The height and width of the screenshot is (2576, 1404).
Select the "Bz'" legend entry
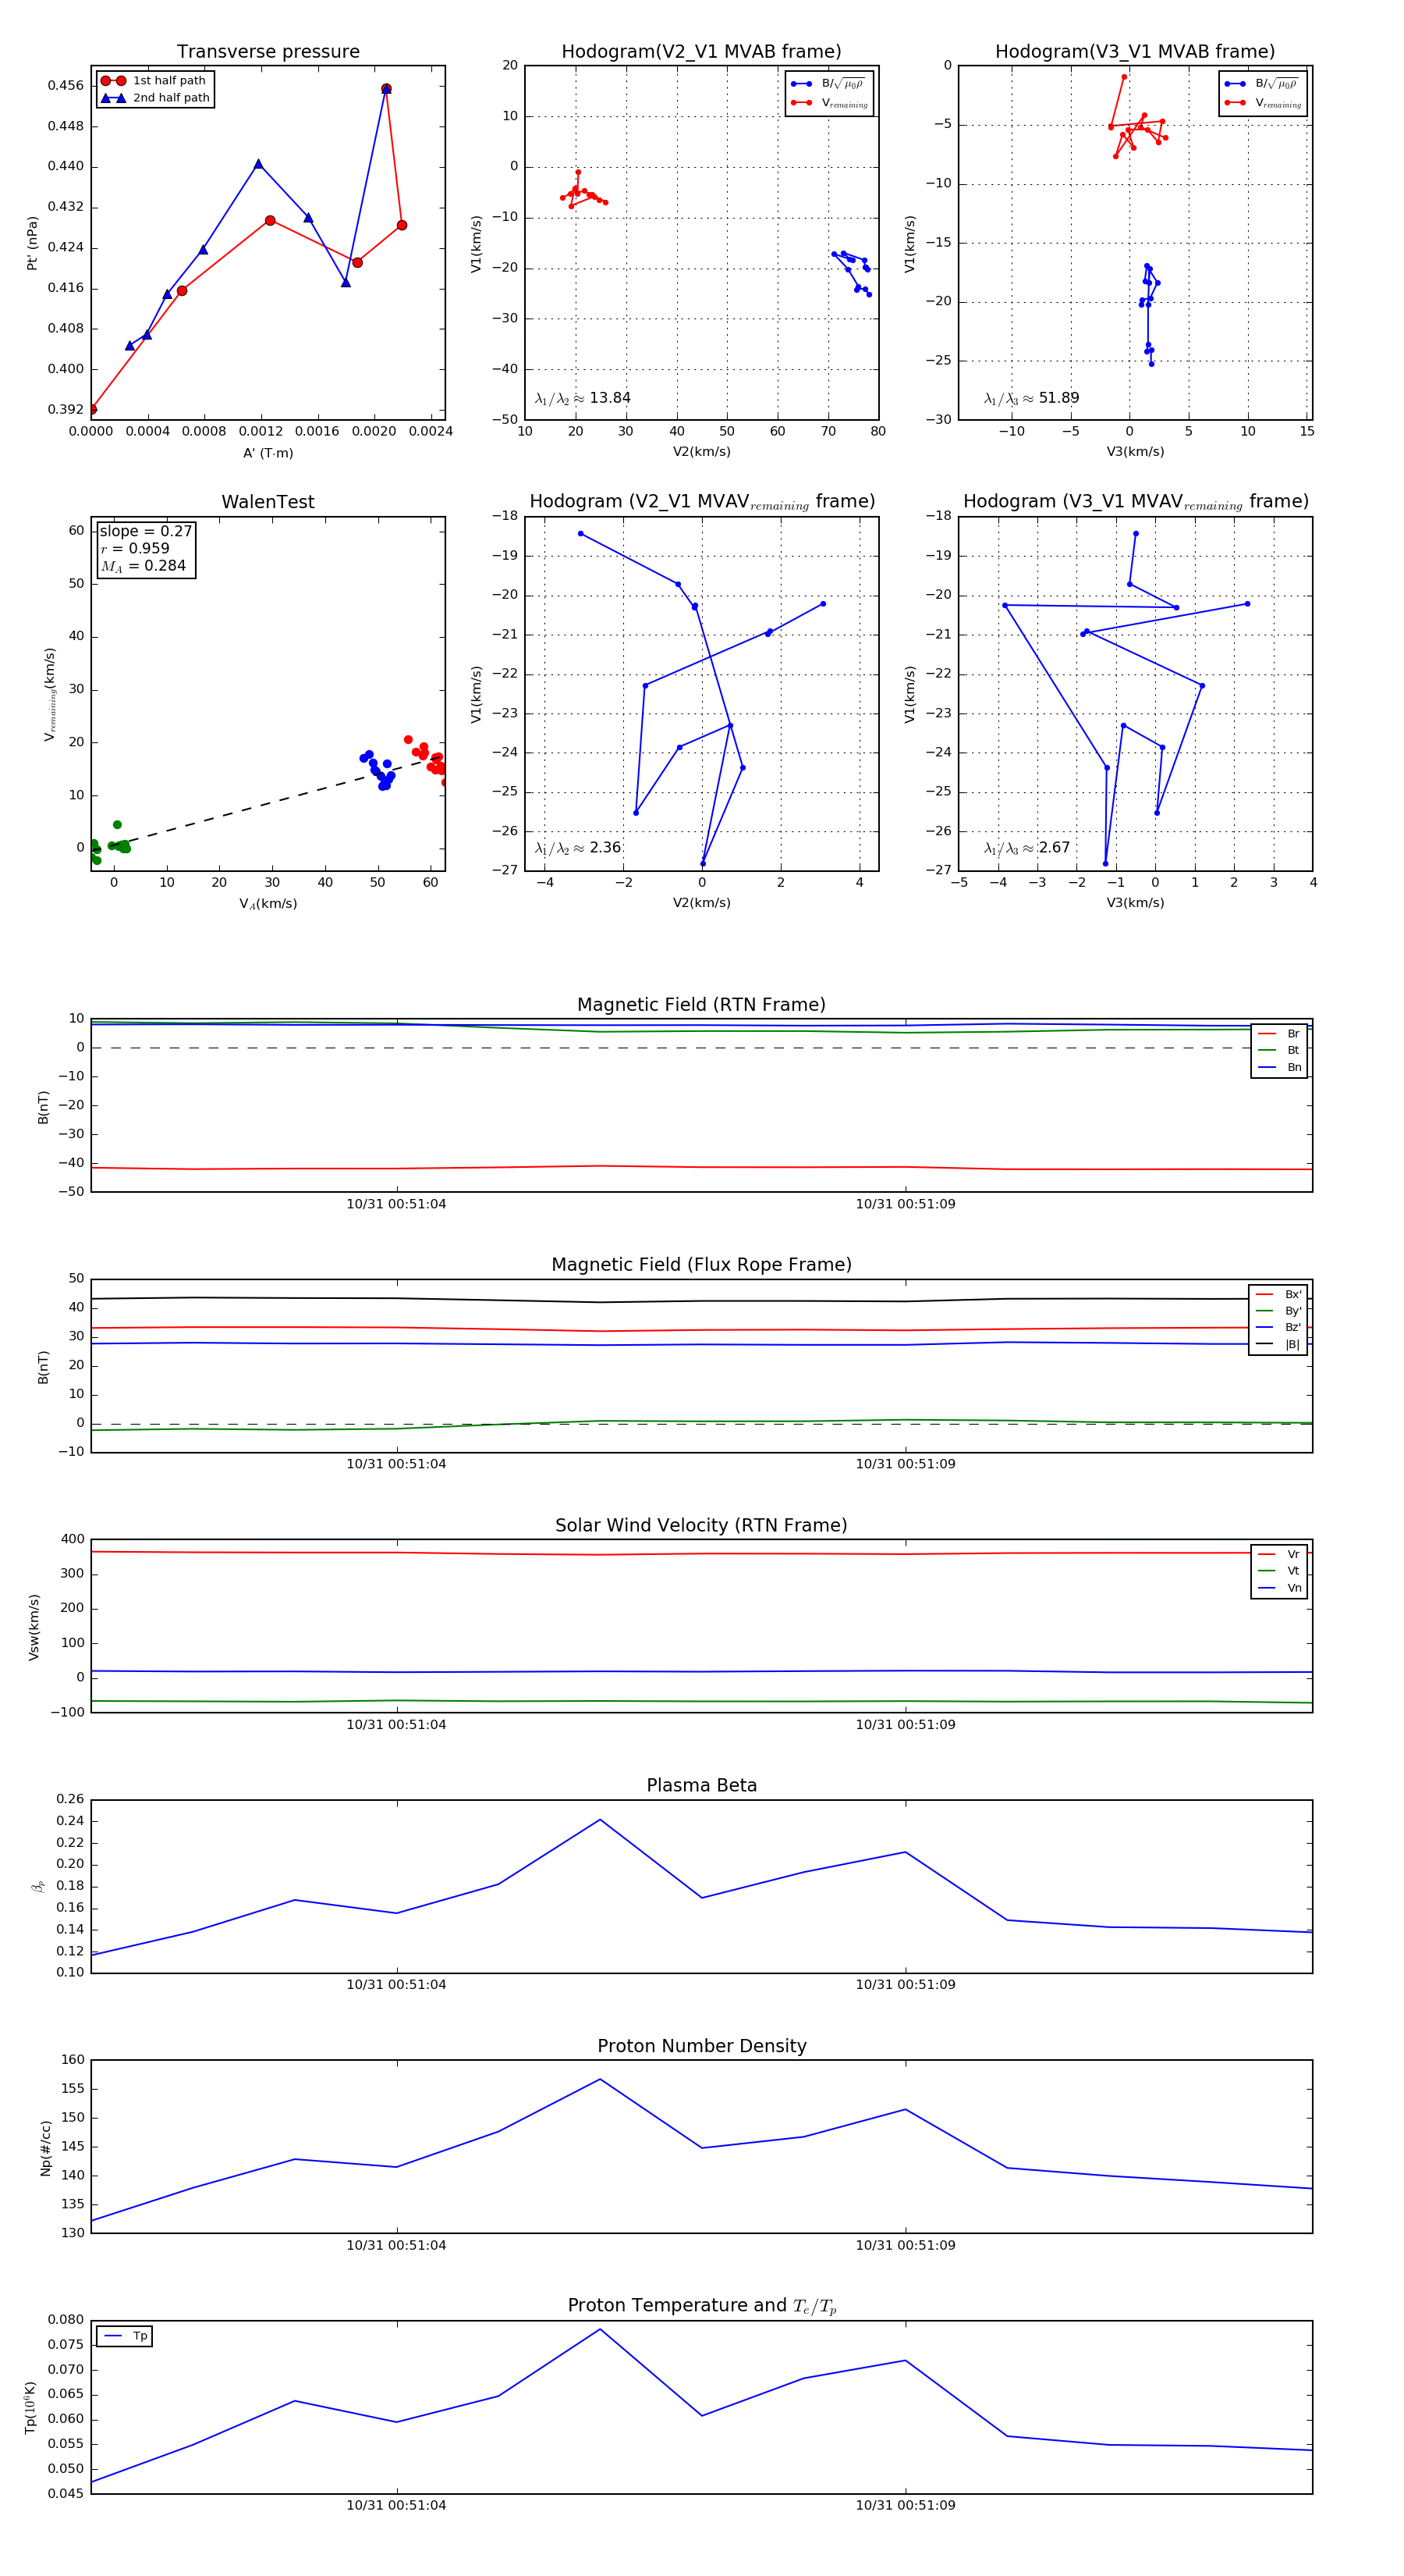1278,1328
